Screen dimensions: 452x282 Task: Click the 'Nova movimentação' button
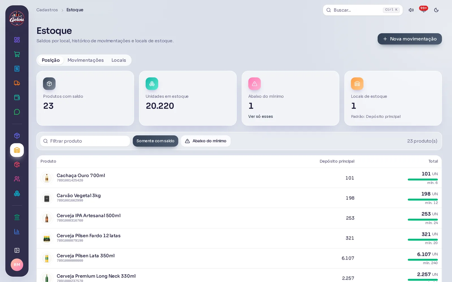coord(410,39)
